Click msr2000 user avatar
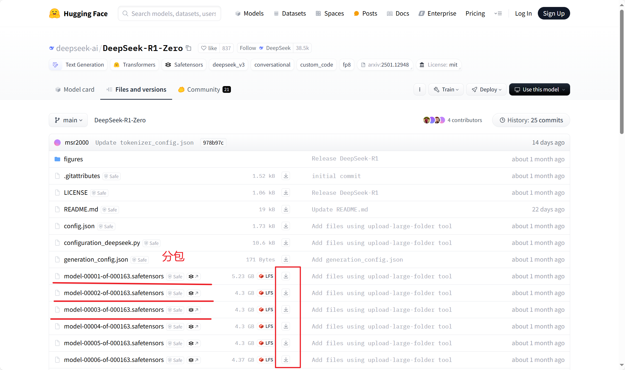This screenshot has width=625, height=370. tap(57, 143)
